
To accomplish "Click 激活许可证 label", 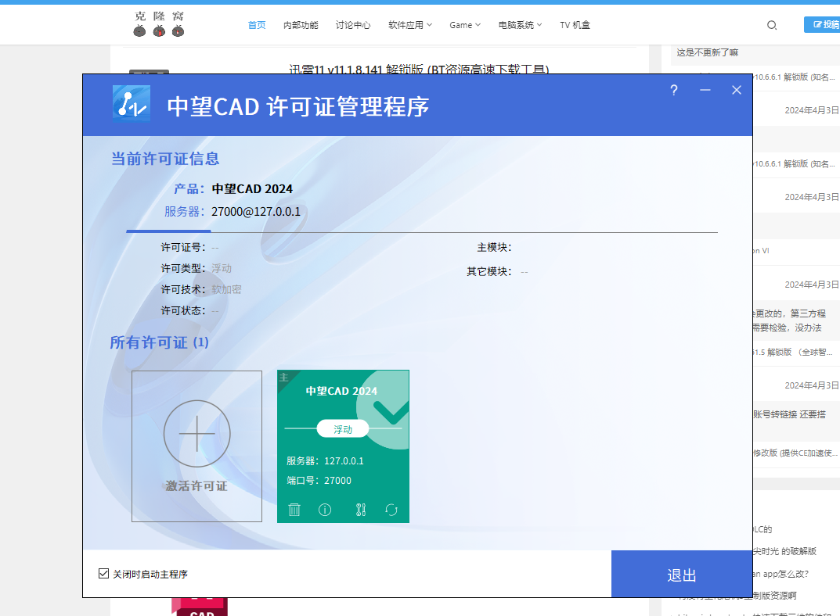I will 196,485.
